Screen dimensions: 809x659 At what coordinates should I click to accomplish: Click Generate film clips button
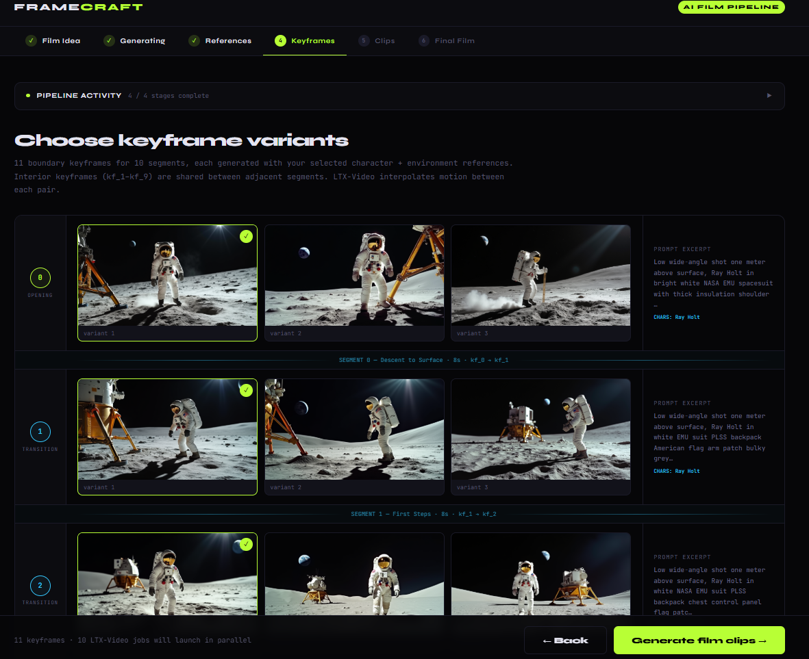click(699, 641)
